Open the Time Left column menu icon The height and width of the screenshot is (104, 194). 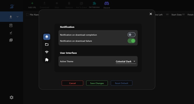167,15
